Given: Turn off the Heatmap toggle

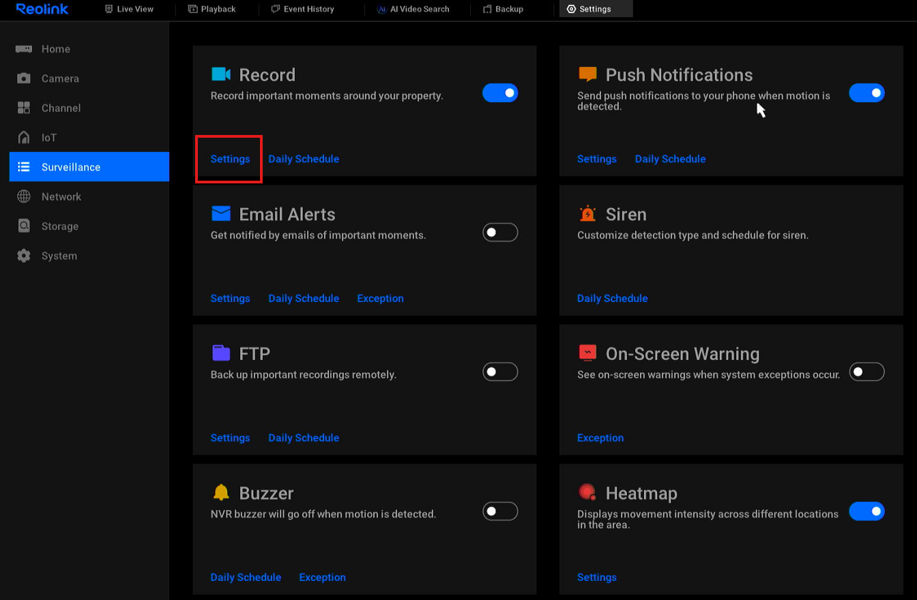Looking at the screenshot, I should [x=867, y=511].
